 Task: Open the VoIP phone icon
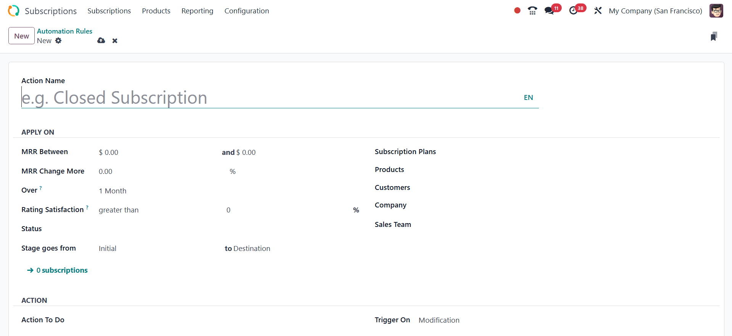point(532,11)
